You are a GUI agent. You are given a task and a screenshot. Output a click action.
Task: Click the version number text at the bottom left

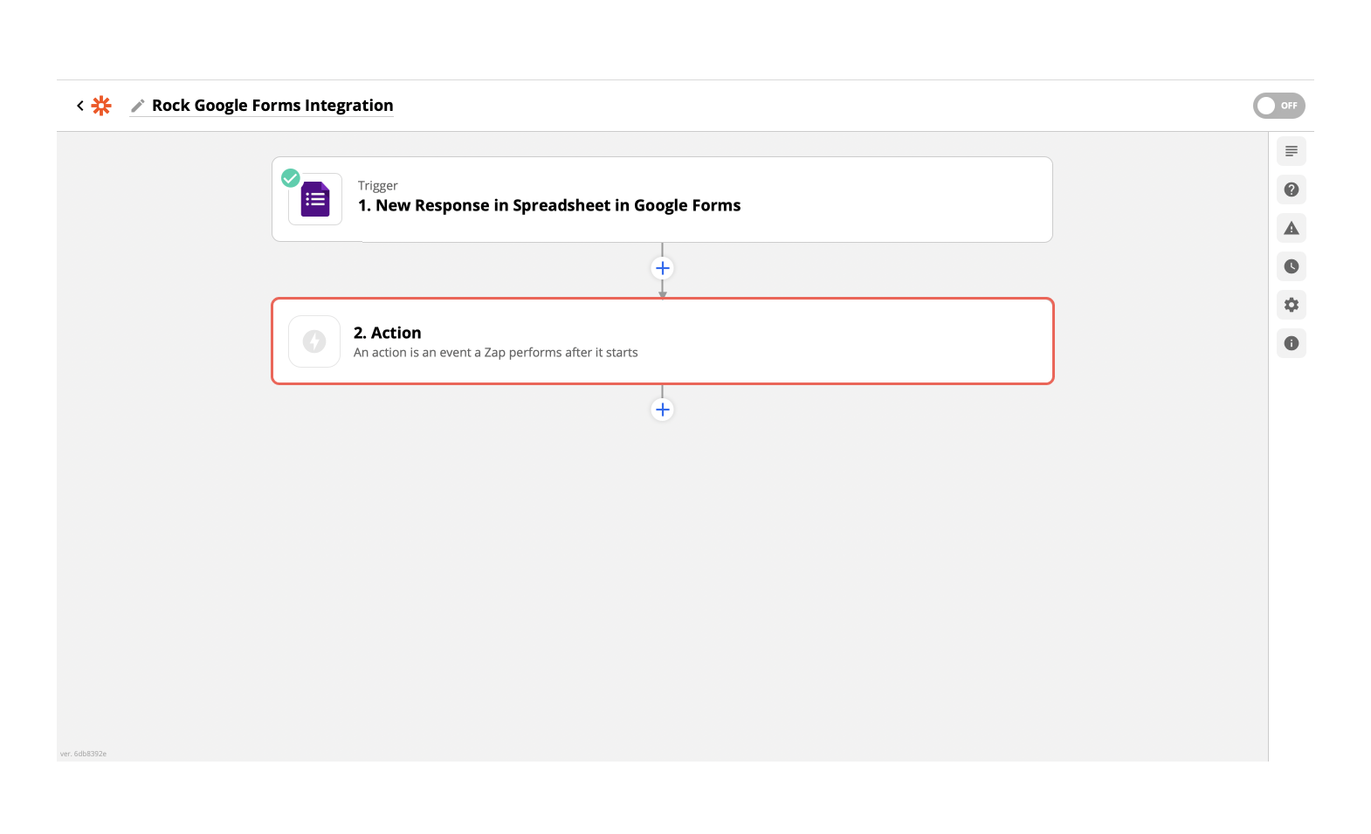click(84, 754)
